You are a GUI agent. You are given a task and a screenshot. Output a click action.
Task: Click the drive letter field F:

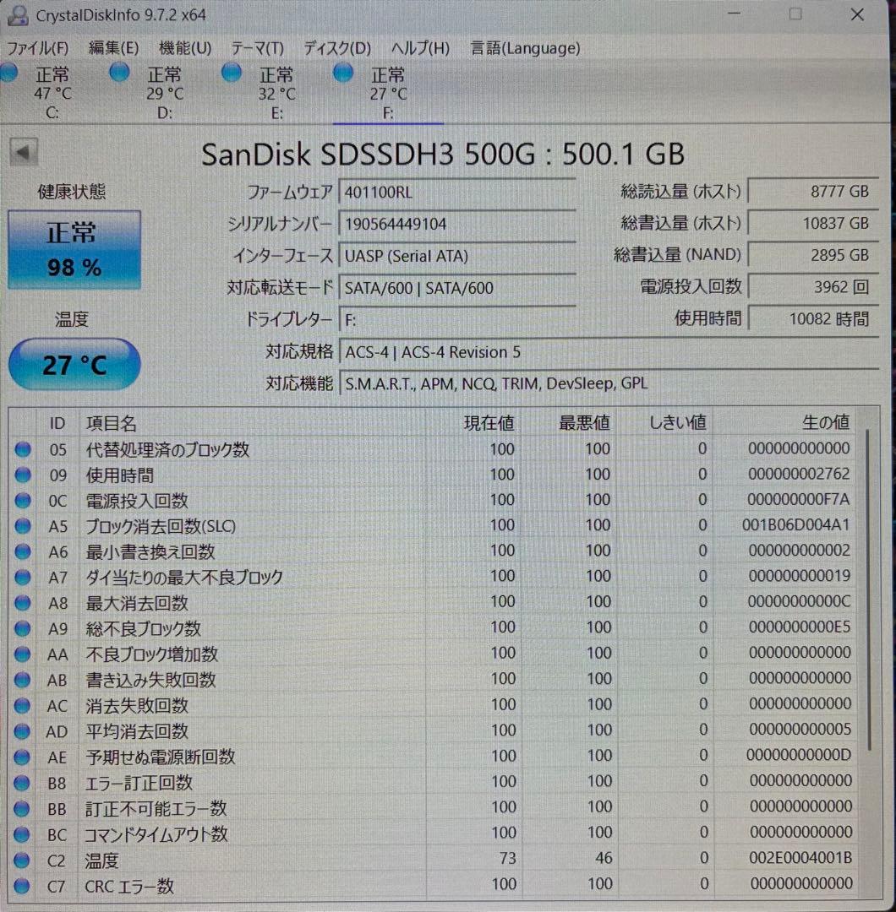[457, 320]
